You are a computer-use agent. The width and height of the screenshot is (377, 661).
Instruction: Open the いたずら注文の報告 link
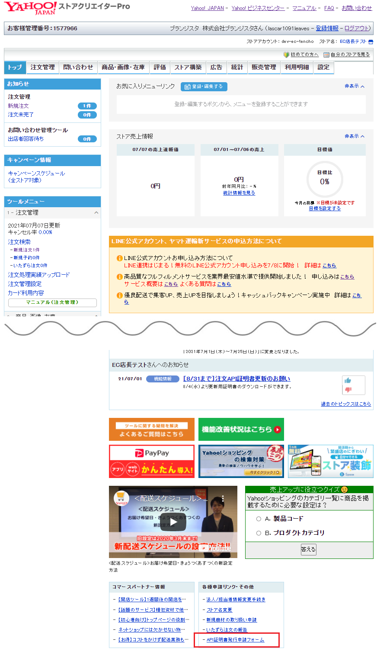click(x=227, y=630)
